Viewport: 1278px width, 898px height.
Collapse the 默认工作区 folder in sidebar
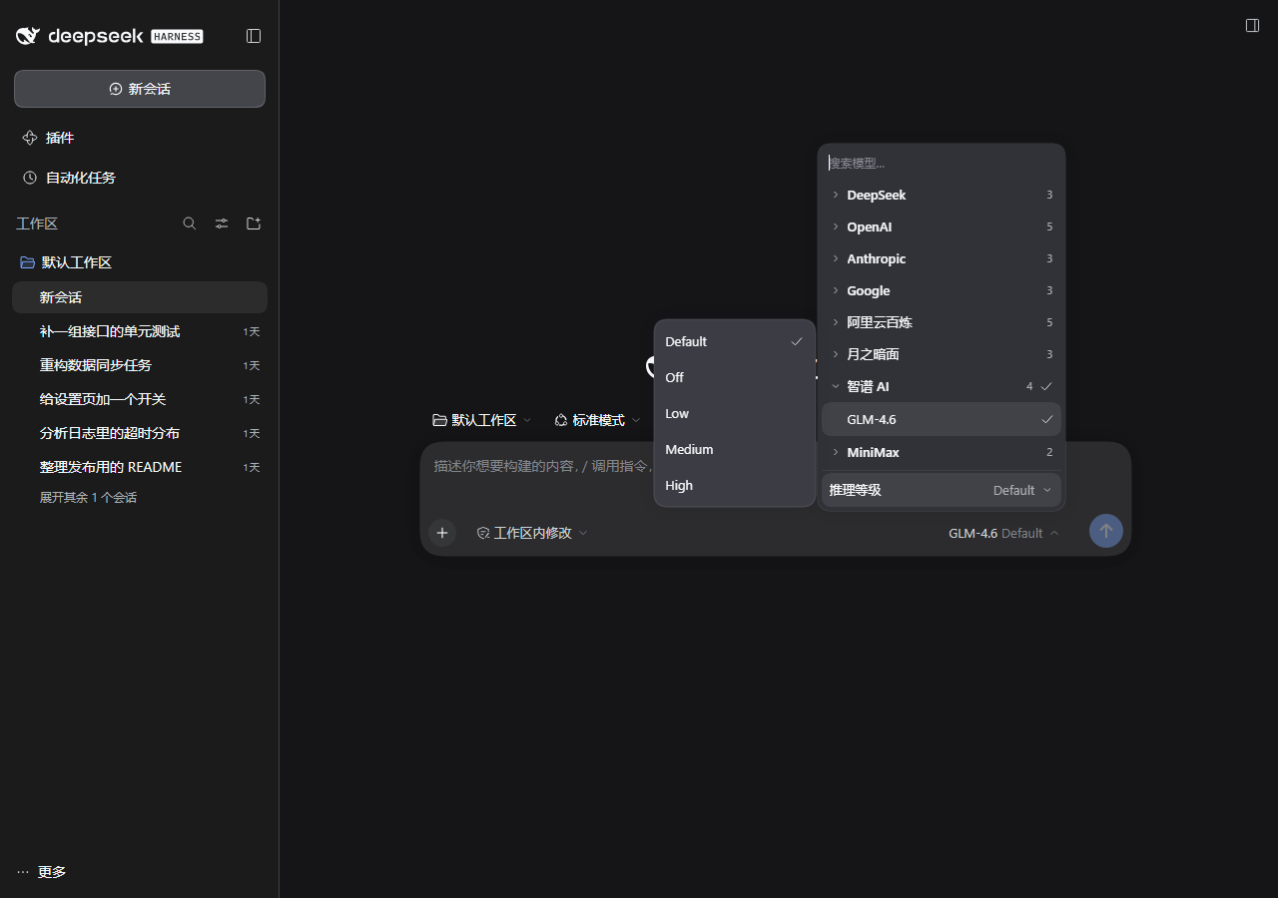tap(140, 262)
